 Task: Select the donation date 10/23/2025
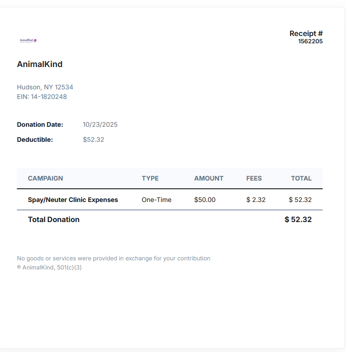(x=100, y=124)
